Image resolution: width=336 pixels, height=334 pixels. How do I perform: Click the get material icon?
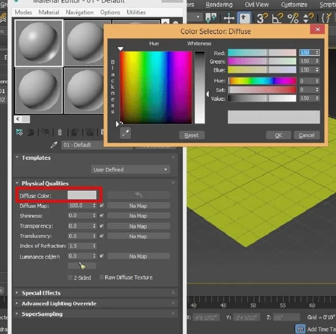point(20,133)
